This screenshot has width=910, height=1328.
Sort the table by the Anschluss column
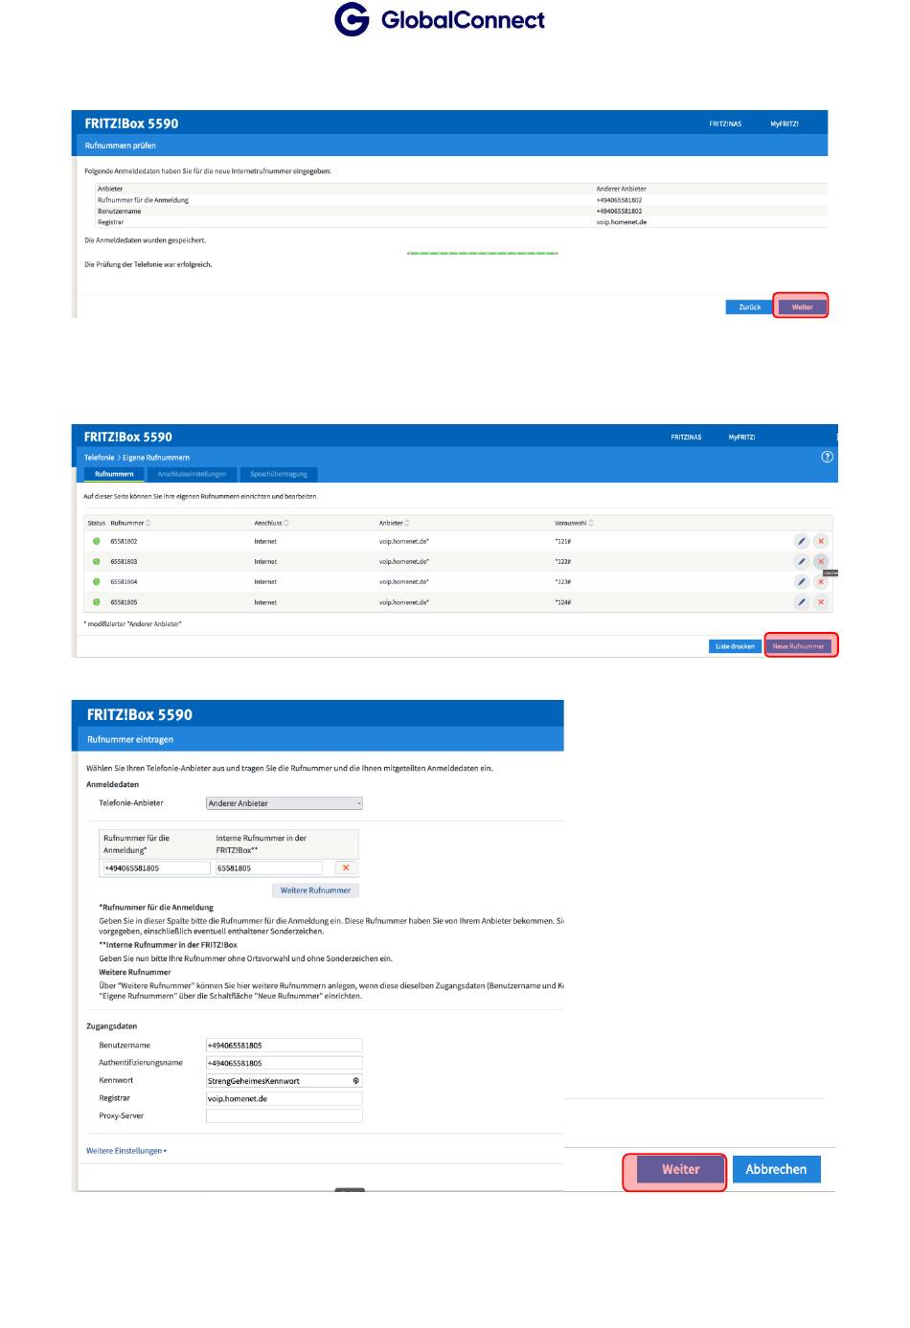click(x=271, y=523)
